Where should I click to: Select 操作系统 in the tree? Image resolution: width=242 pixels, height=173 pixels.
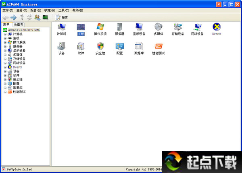point(19,42)
